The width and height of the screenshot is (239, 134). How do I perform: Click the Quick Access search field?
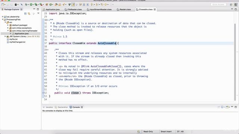(218, 4)
